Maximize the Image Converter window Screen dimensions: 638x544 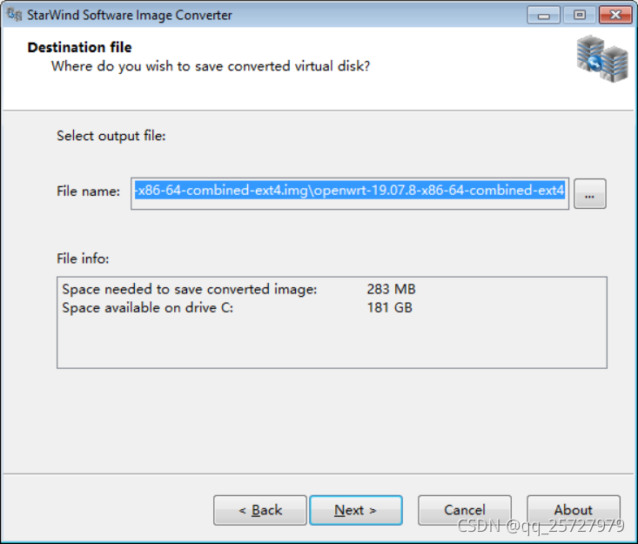(579, 15)
